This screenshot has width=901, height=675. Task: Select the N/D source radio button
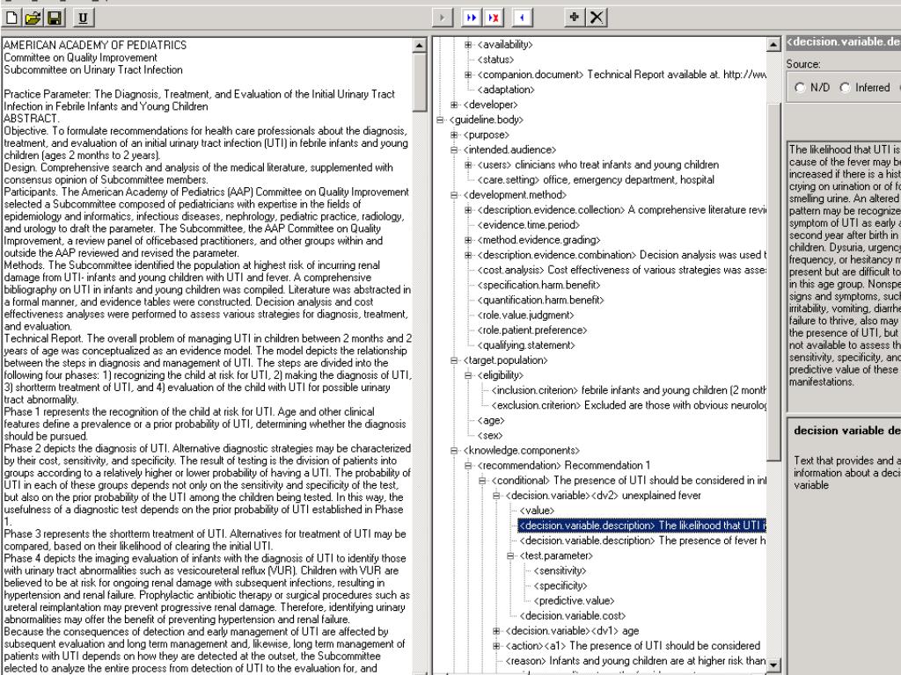pos(799,88)
